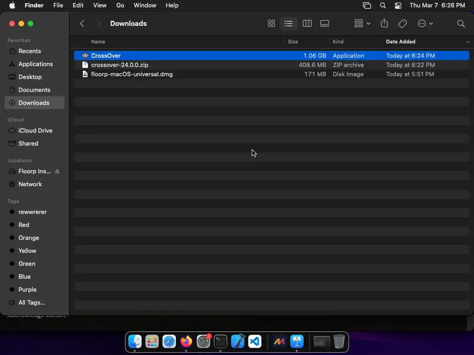Go forward with the right chevron
Viewport: 474px width, 355px height.
(99, 24)
